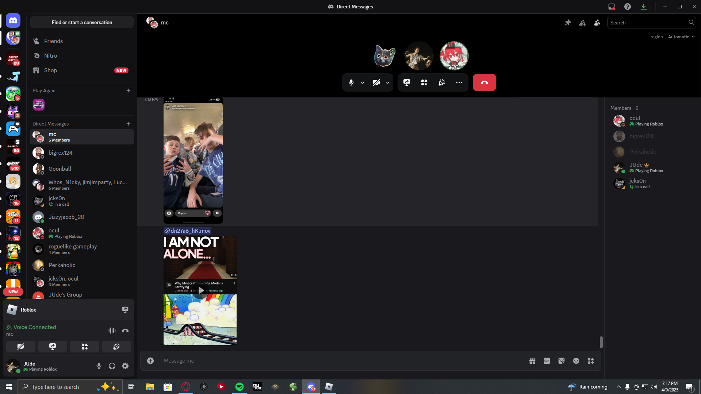This screenshot has width=701, height=394.
Task: Open the GIF picker in message bar
Action: point(547,361)
